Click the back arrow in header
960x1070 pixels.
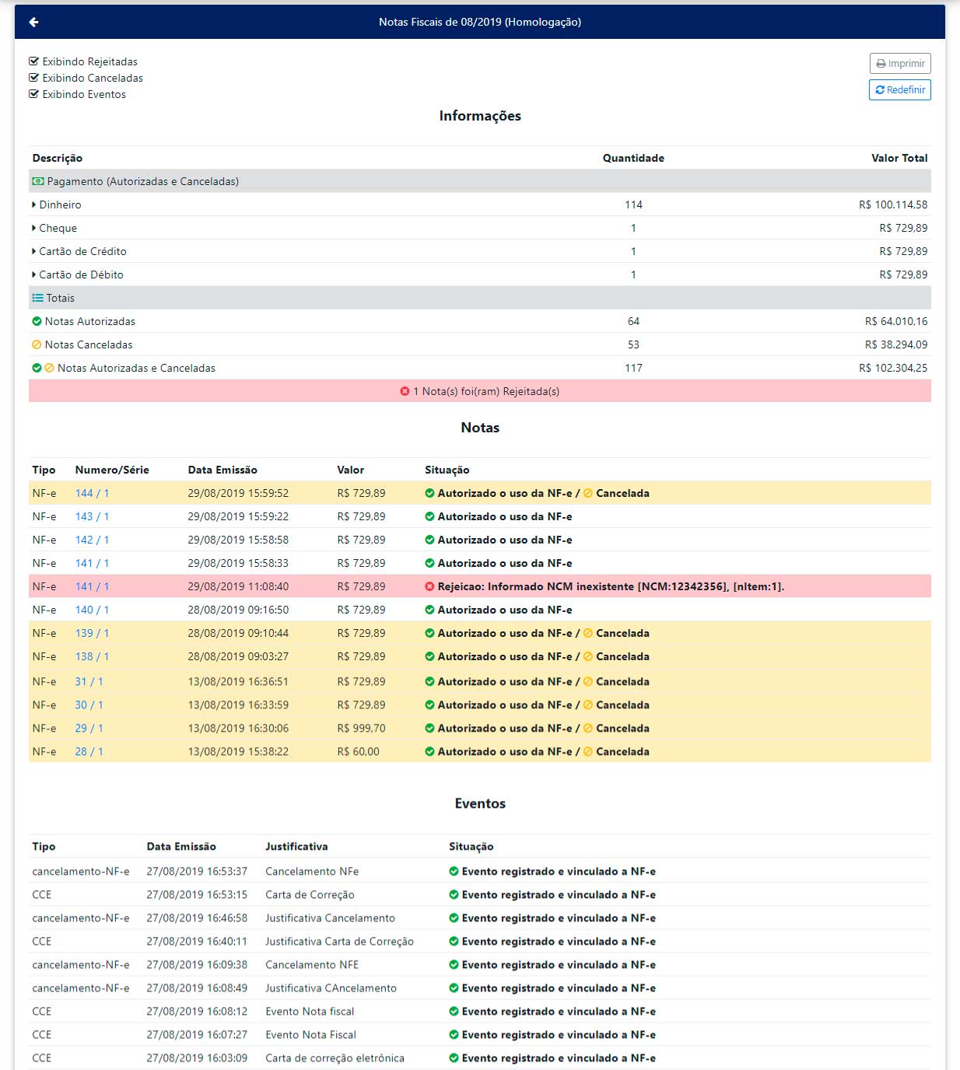33,22
